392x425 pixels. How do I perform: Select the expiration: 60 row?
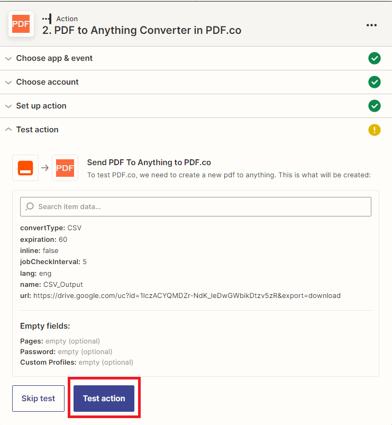43,239
